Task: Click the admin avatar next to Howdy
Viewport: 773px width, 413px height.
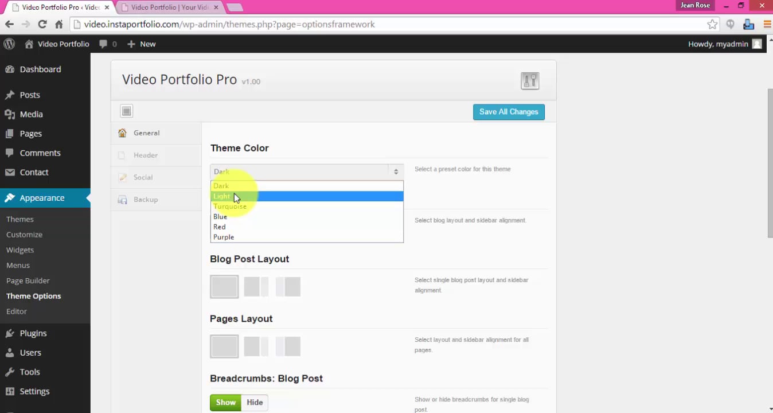Action: 757,44
